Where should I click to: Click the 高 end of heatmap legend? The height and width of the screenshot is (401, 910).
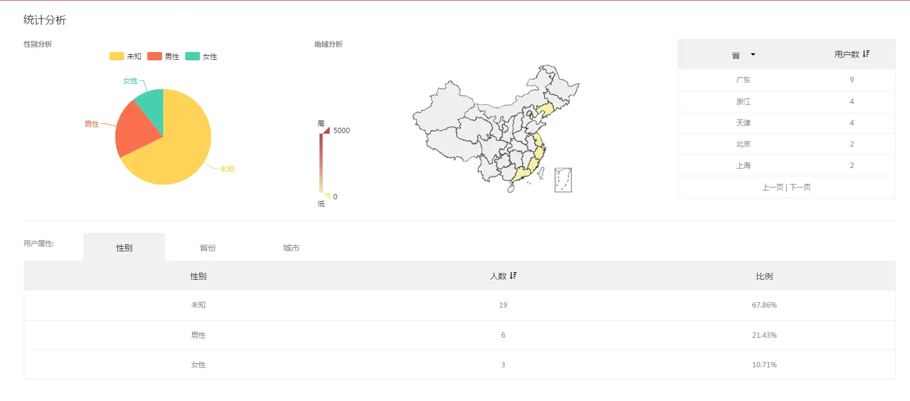(320, 122)
